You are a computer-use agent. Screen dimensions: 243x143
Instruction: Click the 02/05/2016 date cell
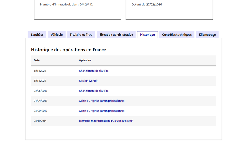[x=40, y=91]
